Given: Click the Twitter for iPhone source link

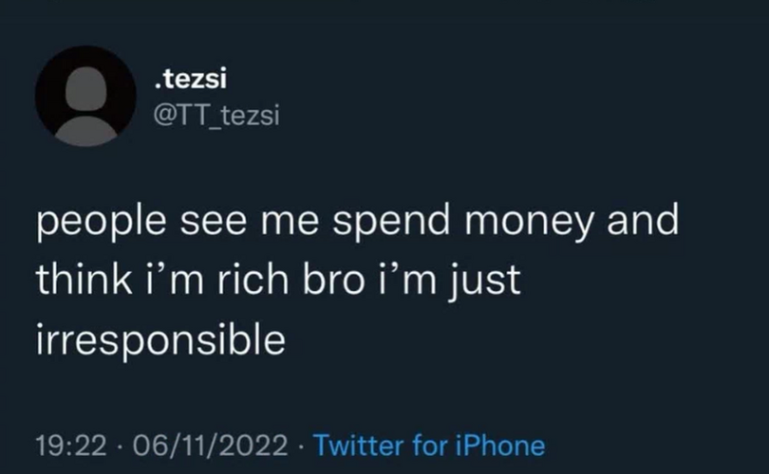Looking at the screenshot, I should click(x=429, y=446).
